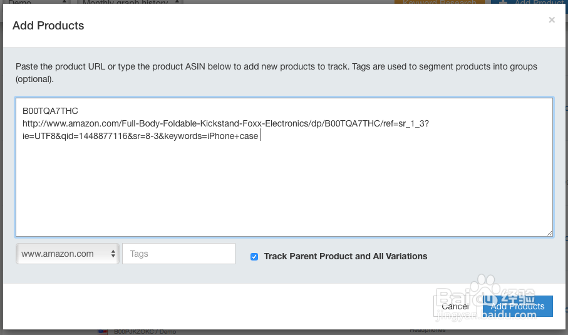Viewport: 568px width, 335px height.
Task: Close the Add Products dialog with X
Action: [x=551, y=20]
